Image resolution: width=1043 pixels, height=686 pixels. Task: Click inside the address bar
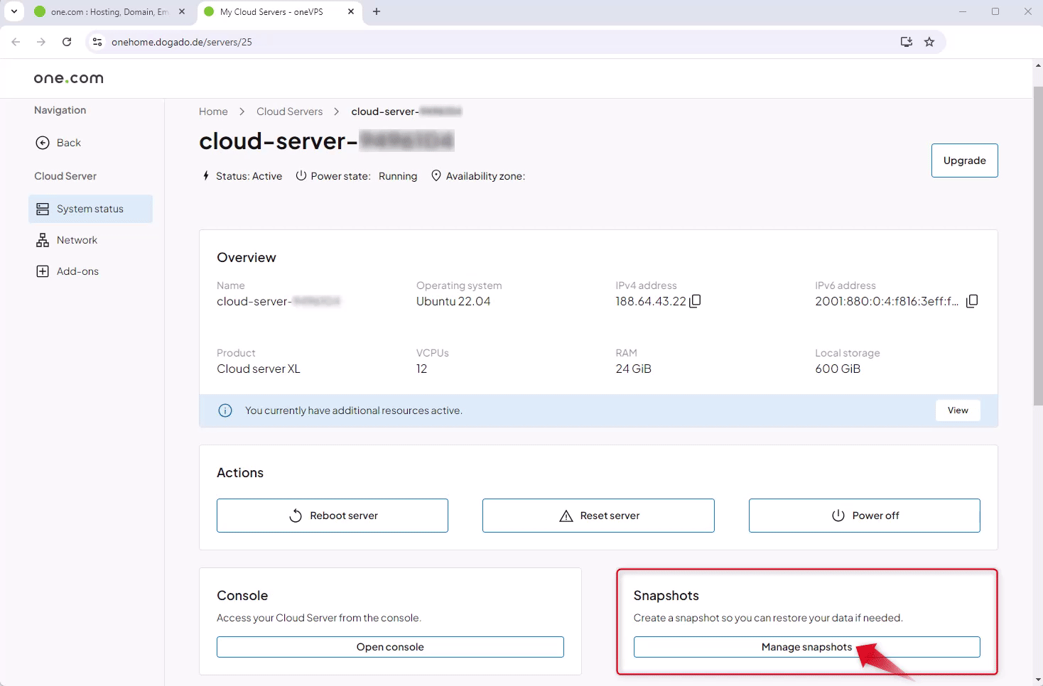pyautogui.click(x=426, y=41)
